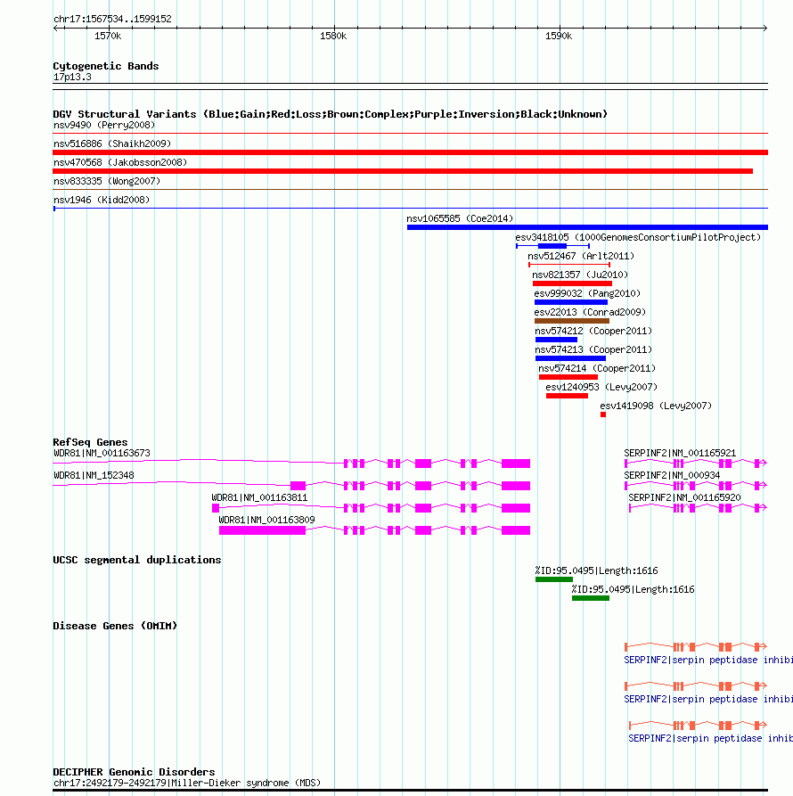This screenshot has height=796, width=793.
Task: Select the nsv833335 (Wong2007) brown line
Action: (x=410, y=189)
